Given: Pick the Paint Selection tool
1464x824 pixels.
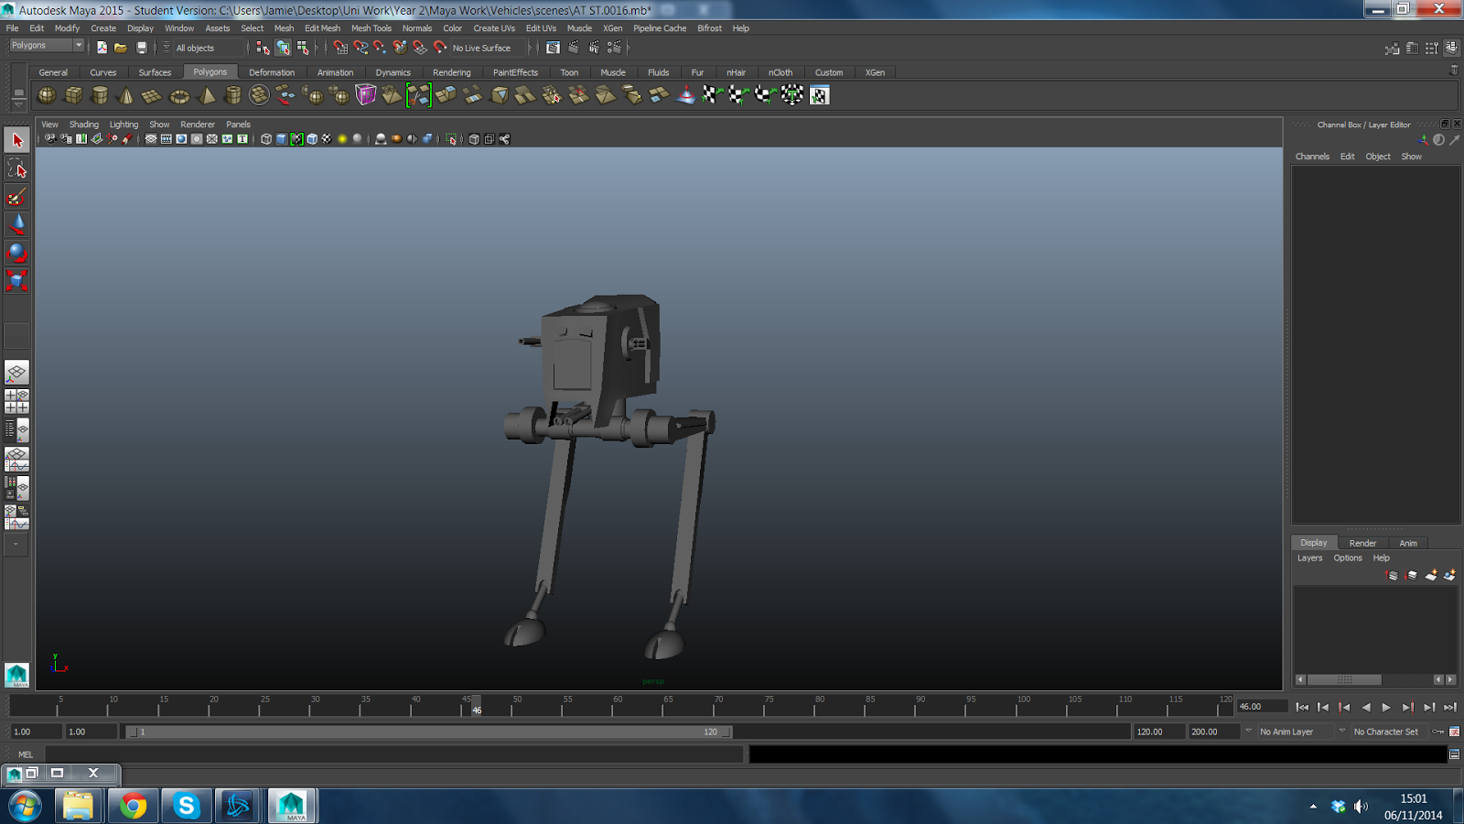Looking at the screenshot, I should pos(16,197).
